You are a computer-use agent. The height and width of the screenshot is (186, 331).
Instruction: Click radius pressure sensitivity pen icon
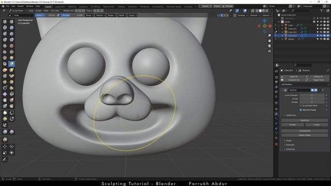(58, 15)
